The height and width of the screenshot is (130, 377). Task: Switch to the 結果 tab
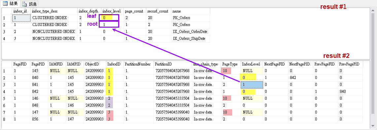[x=10, y=4]
